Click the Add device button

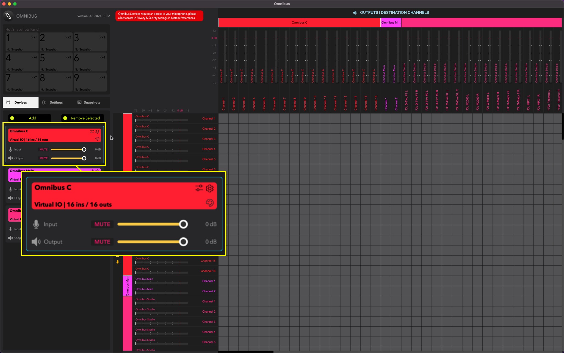30,118
